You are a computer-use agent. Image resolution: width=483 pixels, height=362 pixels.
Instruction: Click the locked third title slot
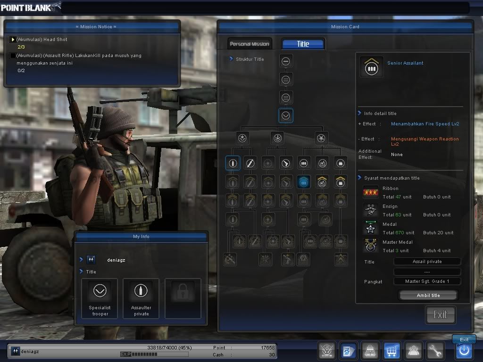[x=183, y=298]
